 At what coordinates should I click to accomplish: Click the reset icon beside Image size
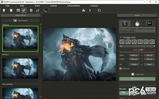121,37
